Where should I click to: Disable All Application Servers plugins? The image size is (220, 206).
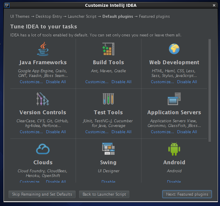[187, 132]
